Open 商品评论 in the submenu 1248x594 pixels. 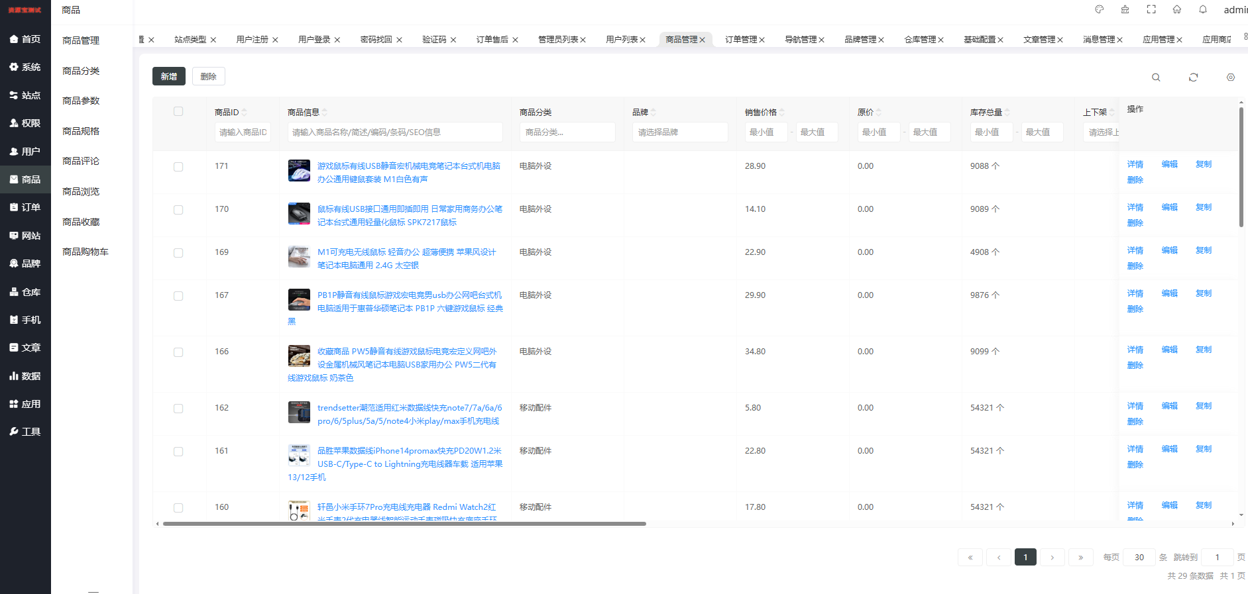[x=81, y=161]
